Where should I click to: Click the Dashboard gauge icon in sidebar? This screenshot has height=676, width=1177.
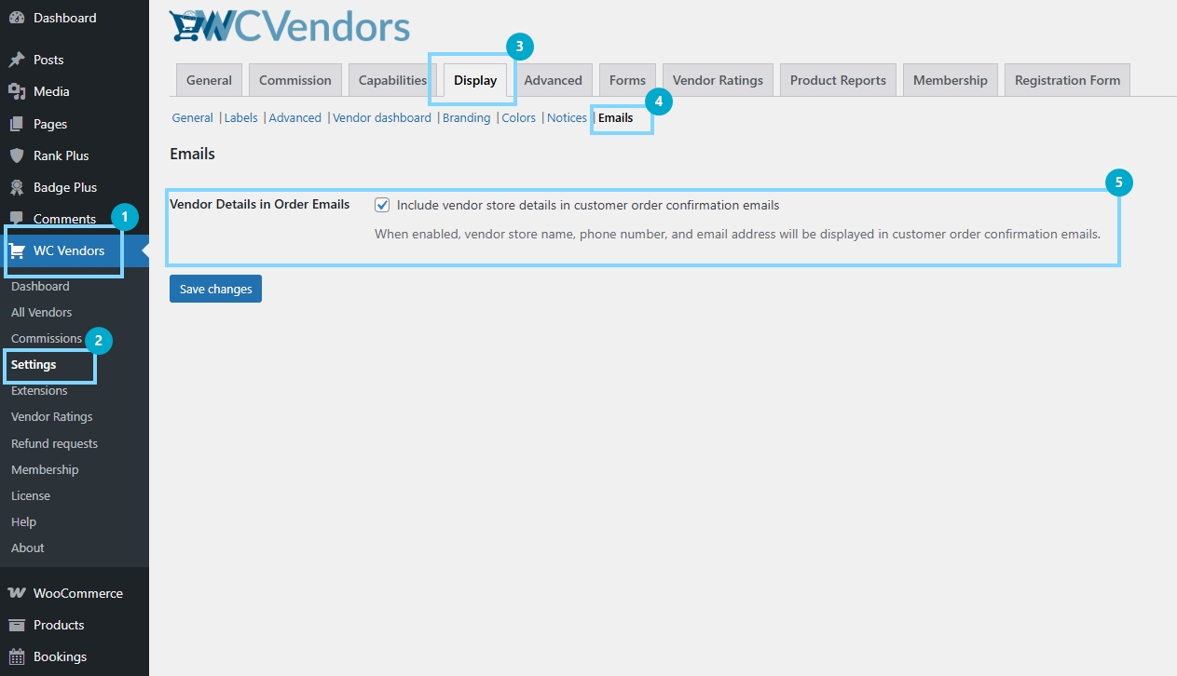[17, 18]
